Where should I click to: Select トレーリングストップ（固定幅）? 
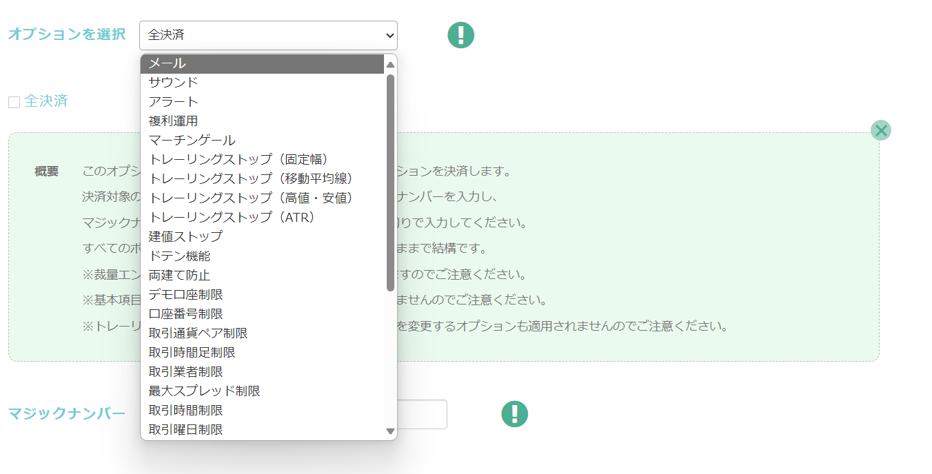[262, 160]
